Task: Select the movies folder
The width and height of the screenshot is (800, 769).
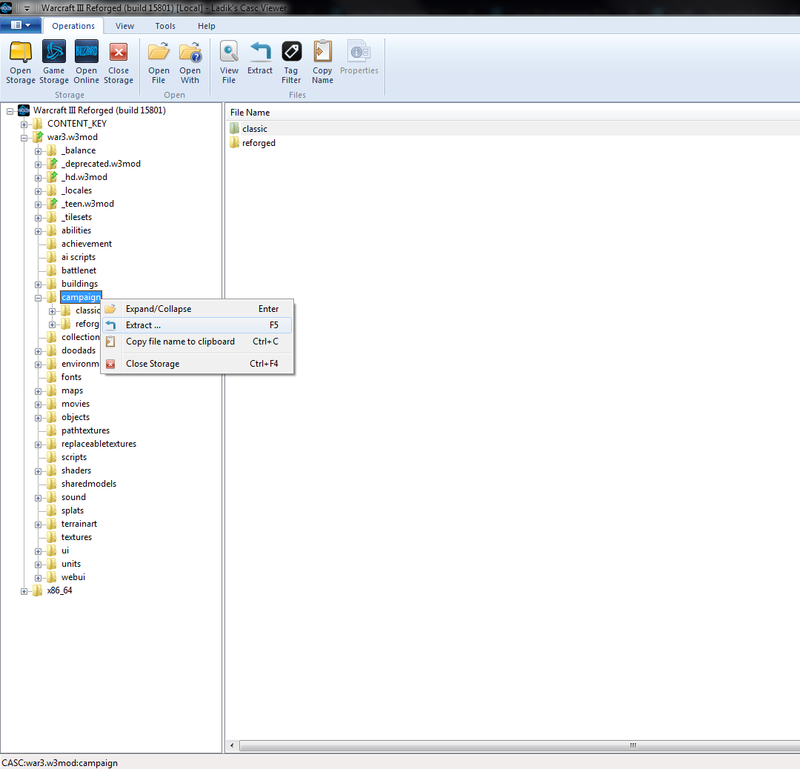Action: (x=75, y=404)
